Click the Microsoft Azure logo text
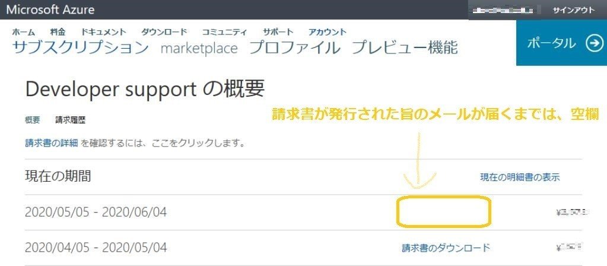This screenshot has height=266, width=607. [50, 9]
